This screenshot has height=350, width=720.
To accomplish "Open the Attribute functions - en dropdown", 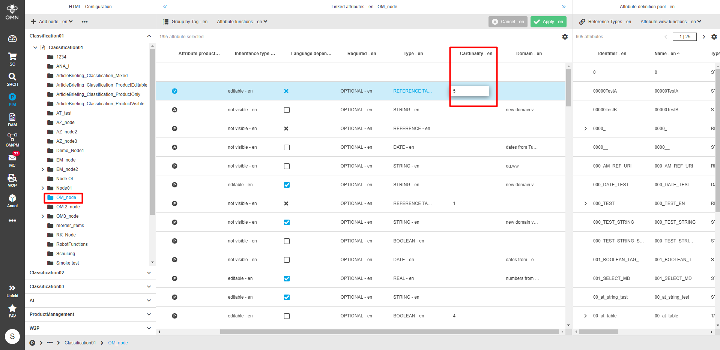I will point(242,21).
